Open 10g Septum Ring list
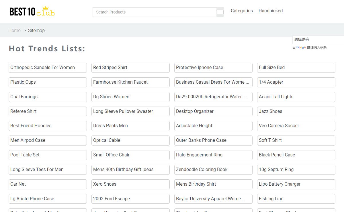344x212 pixels. click(x=296, y=170)
